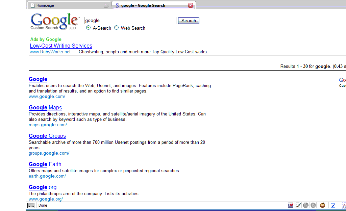Image resolution: width=346 pixels, height=211 pixels.
Task: Open the HTML Validator TV icon
Action: [290, 205]
